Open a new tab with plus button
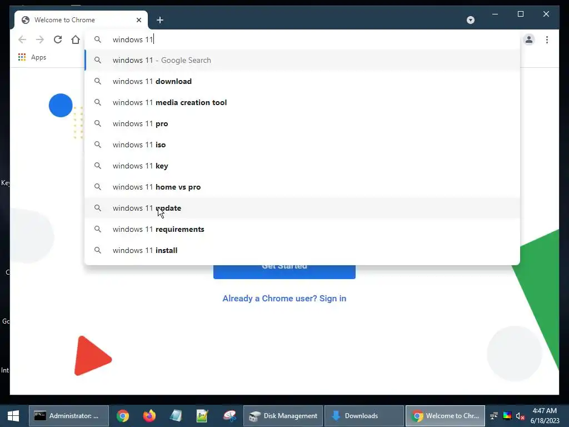The height and width of the screenshot is (427, 569). click(x=160, y=20)
